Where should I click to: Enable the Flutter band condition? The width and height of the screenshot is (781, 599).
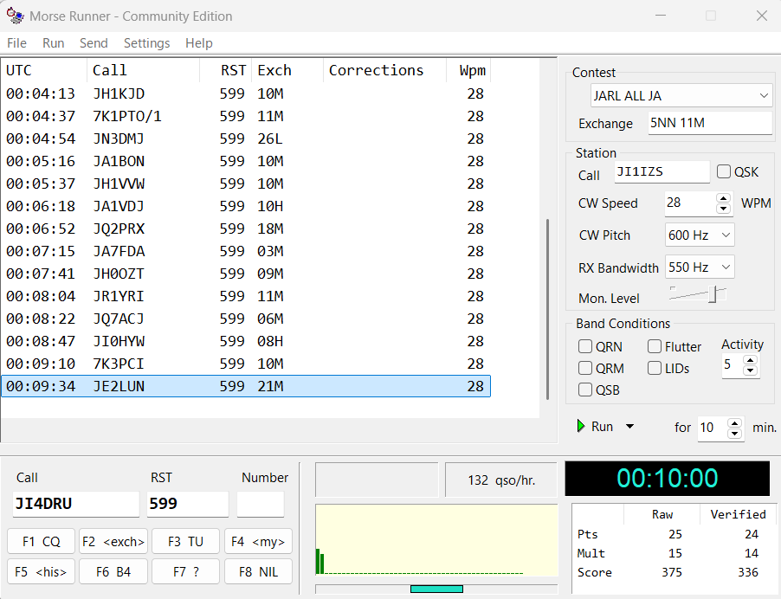[x=655, y=346]
